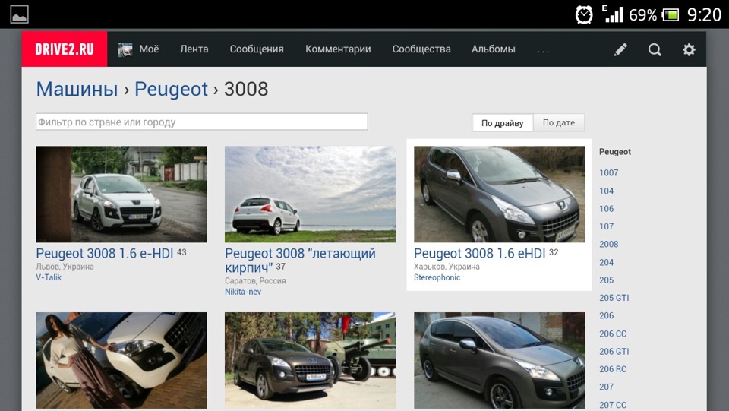Go to Лента feed
This screenshot has width=729, height=411.
[194, 49]
